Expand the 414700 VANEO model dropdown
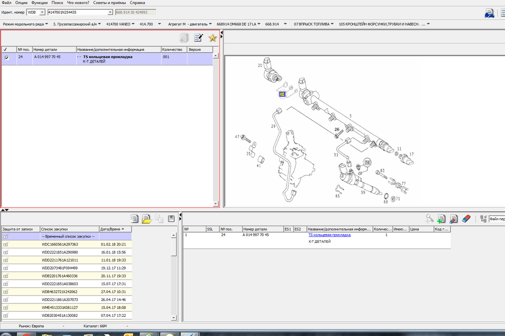This screenshot has width=505, height=336. 134,24
